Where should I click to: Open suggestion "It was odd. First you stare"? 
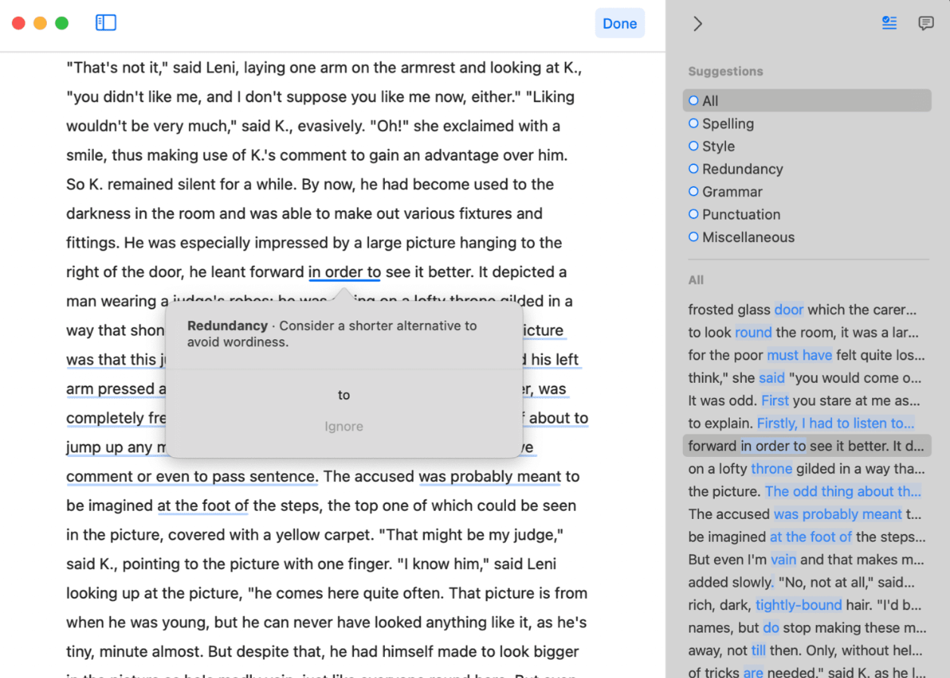(x=807, y=400)
